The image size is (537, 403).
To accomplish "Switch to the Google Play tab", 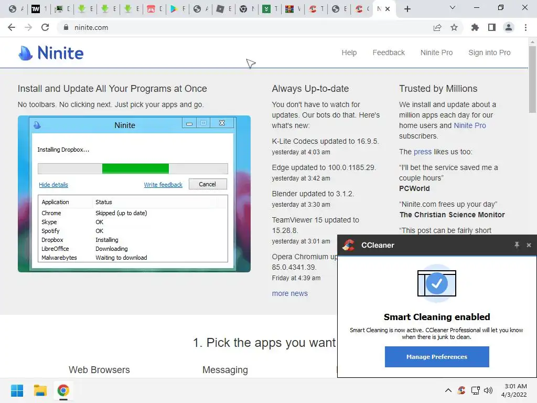I will 177,9.
